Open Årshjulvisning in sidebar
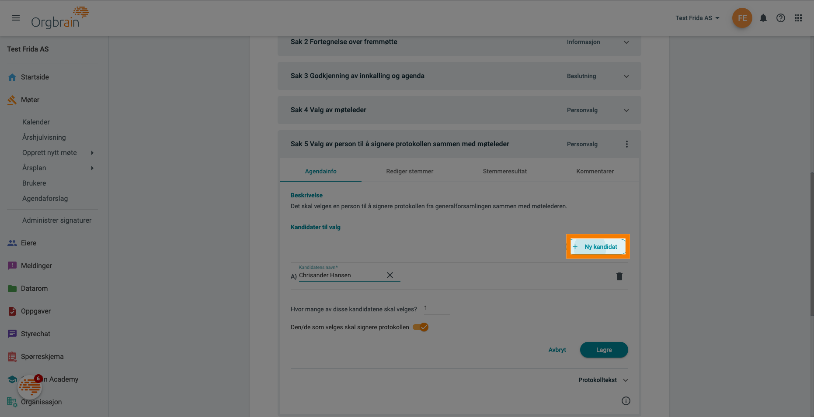 44,137
